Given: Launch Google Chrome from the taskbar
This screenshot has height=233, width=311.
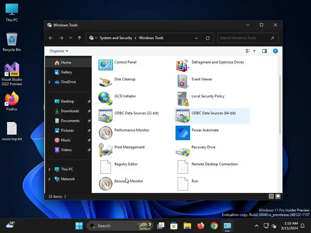Looking at the screenshot, I should [214, 226].
